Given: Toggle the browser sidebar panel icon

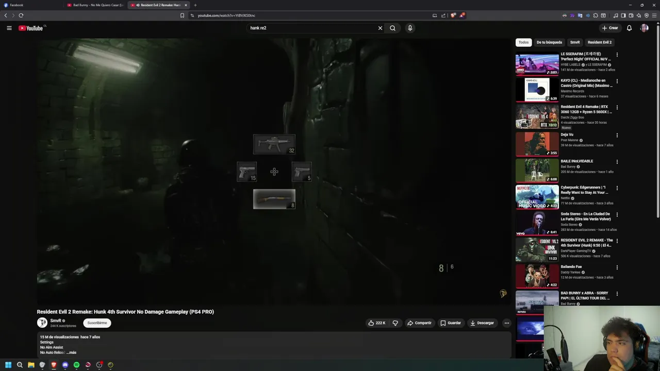Looking at the screenshot, I should 623,15.
